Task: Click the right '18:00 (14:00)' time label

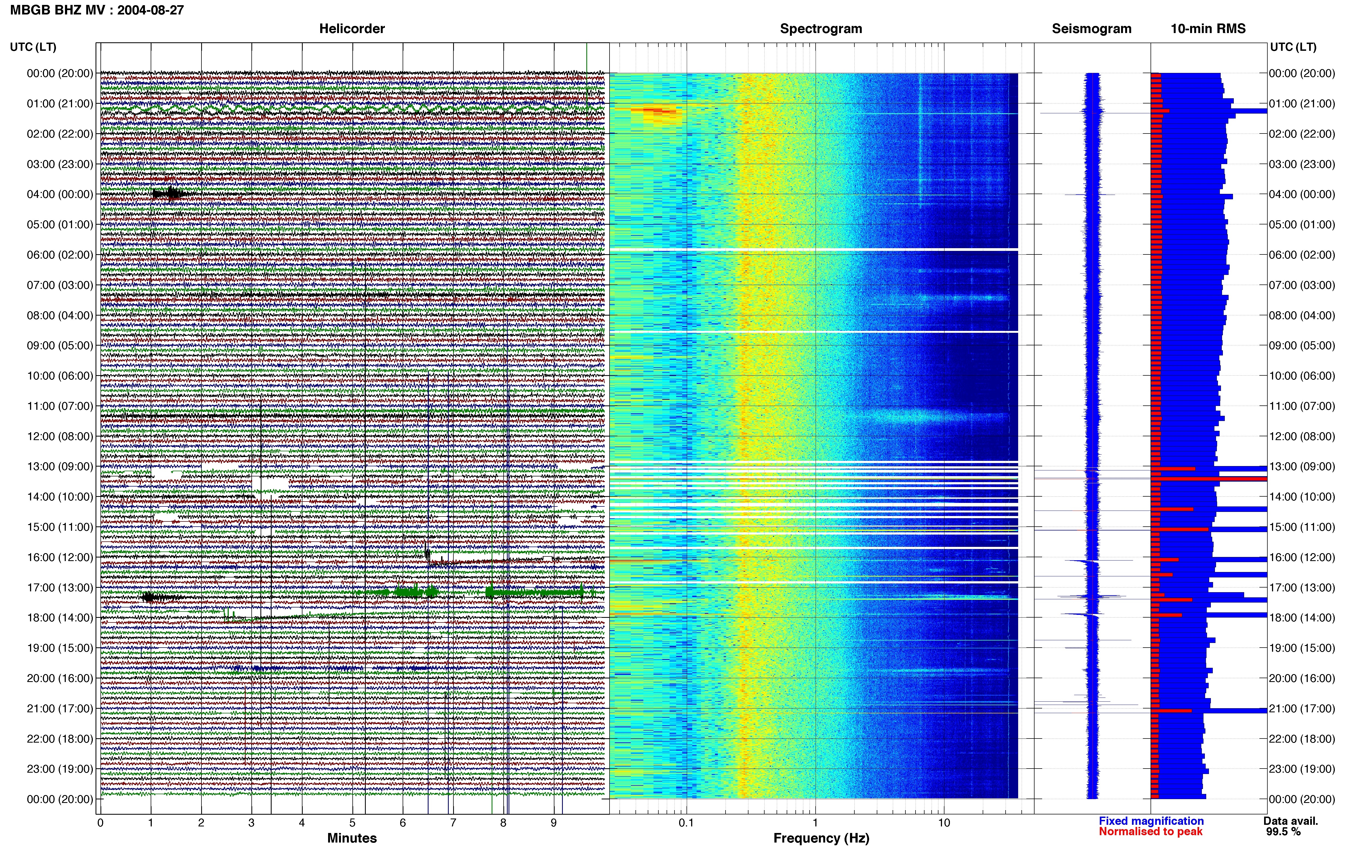Action: tap(1302, 618)
